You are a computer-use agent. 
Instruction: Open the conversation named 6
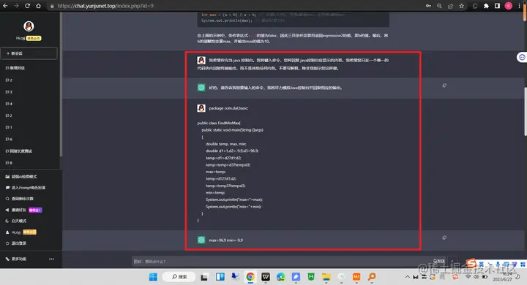9,140
